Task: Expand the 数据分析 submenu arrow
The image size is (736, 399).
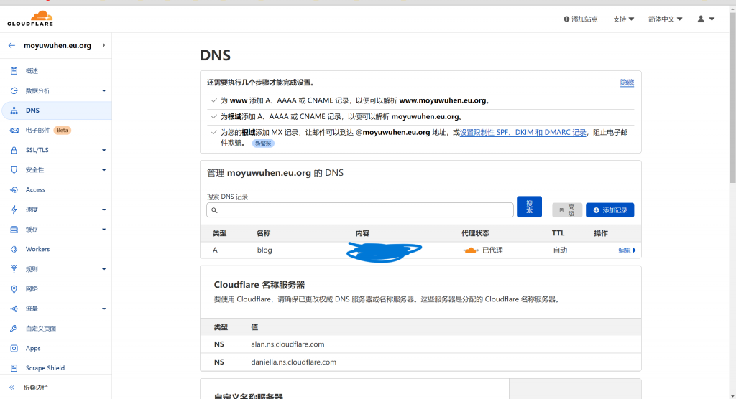Action: [103, 90]
